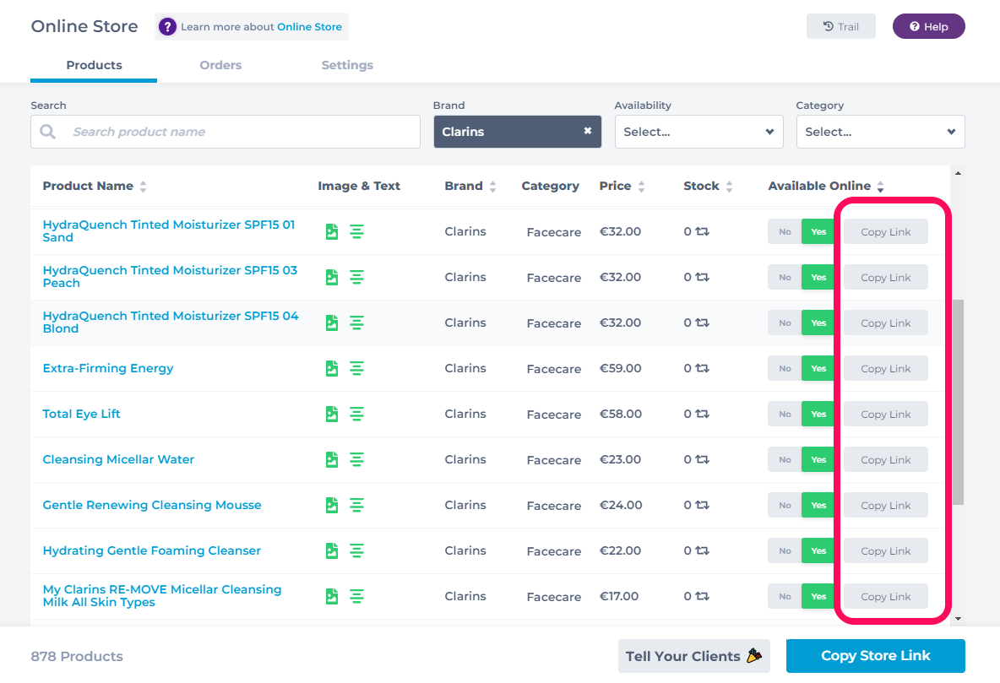Screen dimensions: 1000x683
Task: Switch to the Products tab
Action: [x=94, y=65]
